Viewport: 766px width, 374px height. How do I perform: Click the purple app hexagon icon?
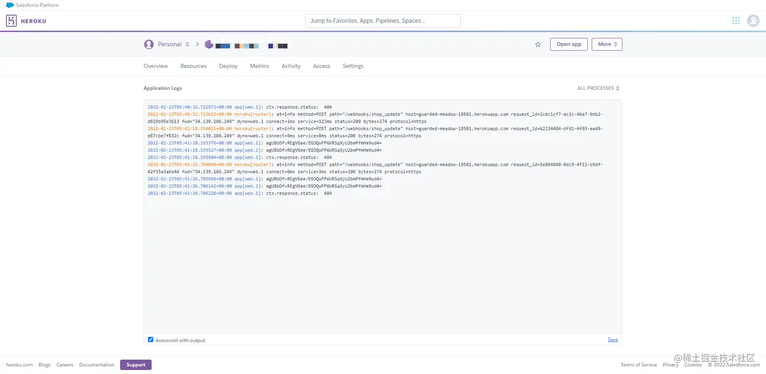pos(209,45)
